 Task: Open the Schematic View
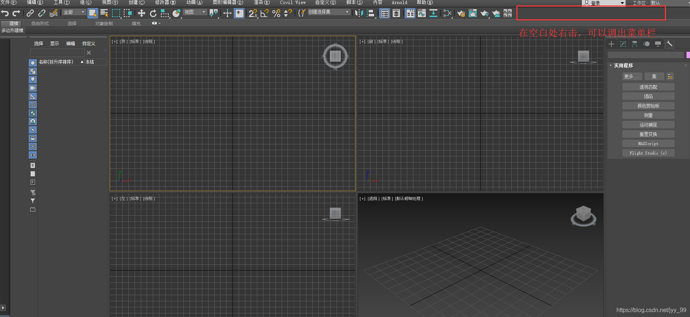point(433,13)
